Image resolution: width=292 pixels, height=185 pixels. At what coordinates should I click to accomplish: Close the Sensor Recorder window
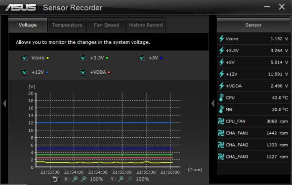click(282, 7)
